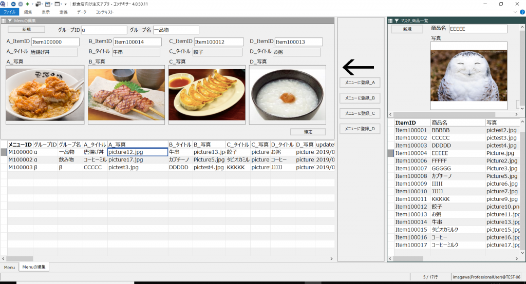Open the ファイル menu
The width and height of the screenshot is (526, 284).
(x=9, y=12)
